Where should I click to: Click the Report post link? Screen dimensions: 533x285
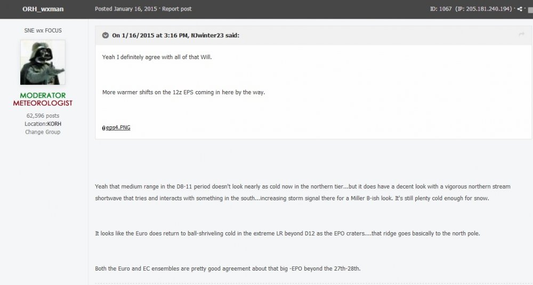177,9
